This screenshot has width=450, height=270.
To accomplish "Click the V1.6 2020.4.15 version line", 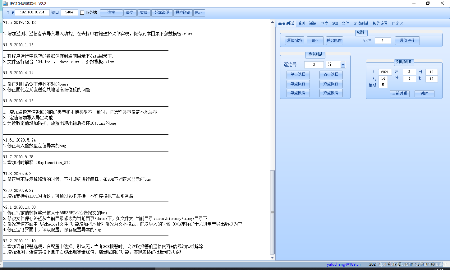I will coord(18,101).
